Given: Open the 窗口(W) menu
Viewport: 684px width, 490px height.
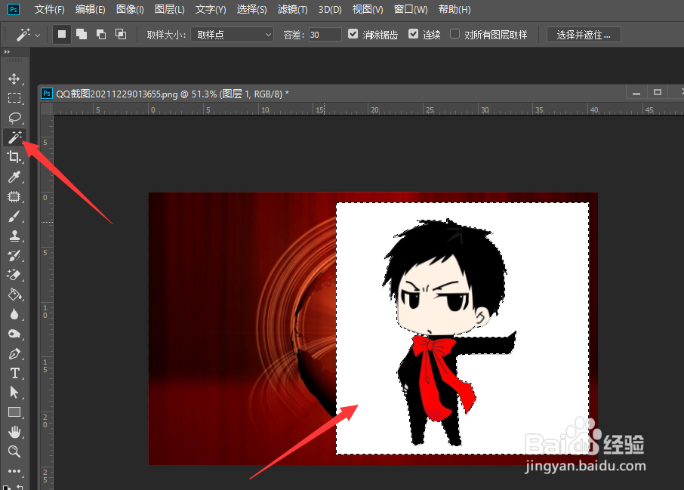Looking at the screenshot, I should coord(411,9).
